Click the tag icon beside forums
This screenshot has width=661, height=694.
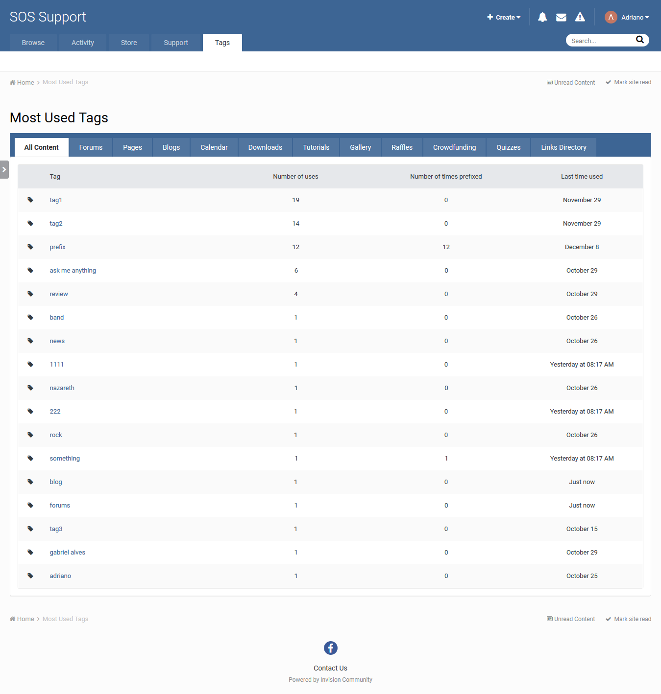(x=30, y=505)
